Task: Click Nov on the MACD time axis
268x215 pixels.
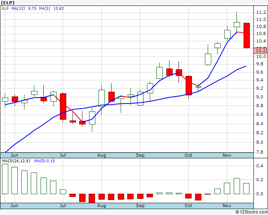Action: 227,206
